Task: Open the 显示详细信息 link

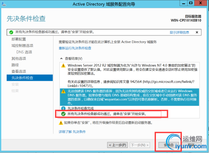Action: 179,33
